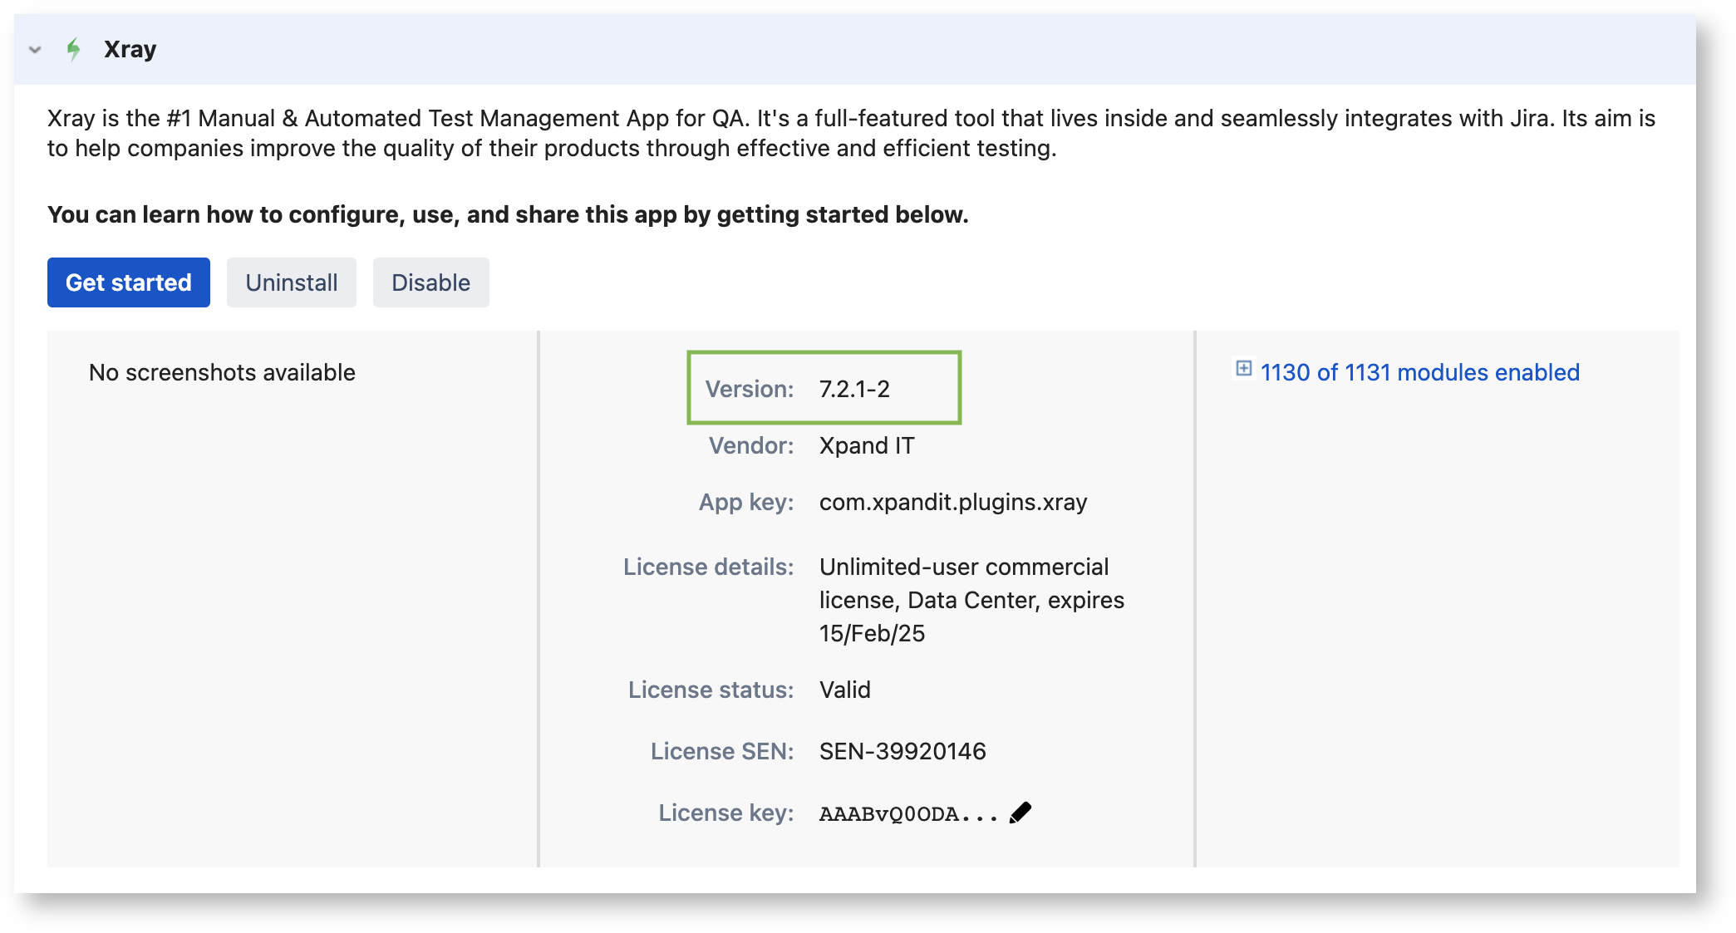Click the License status: label

711,690
